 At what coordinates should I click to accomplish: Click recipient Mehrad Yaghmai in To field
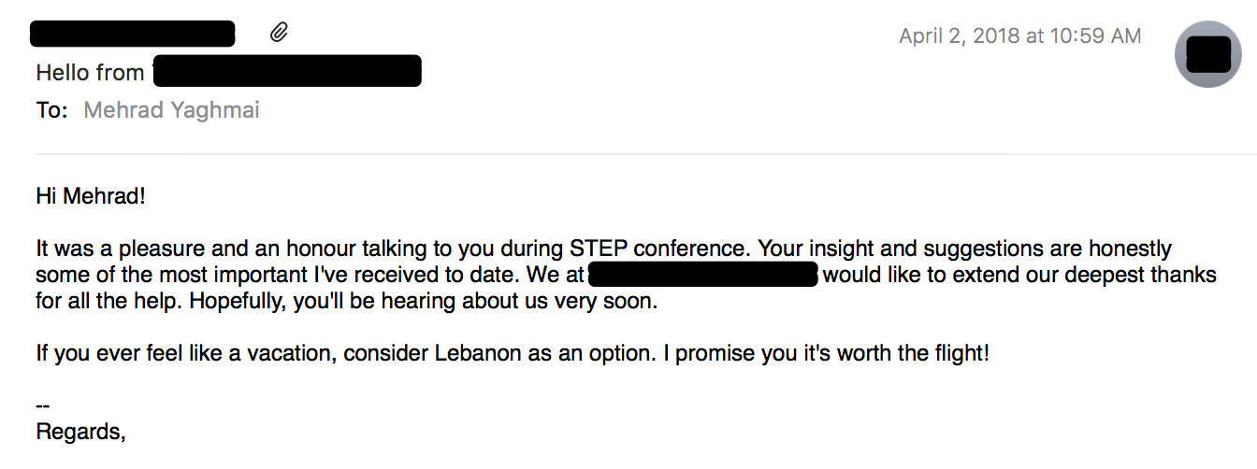pos(171,110)
